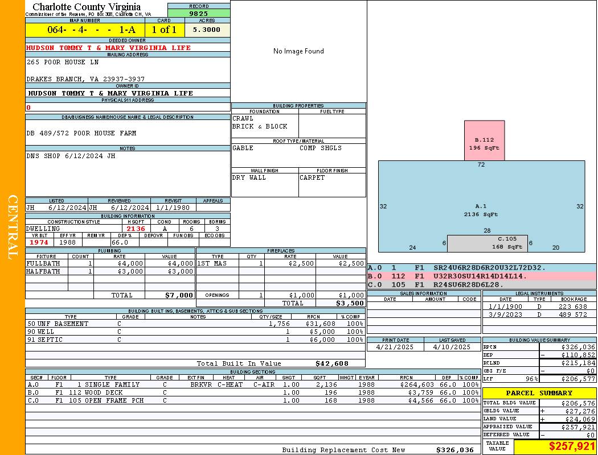
Task: Select DEP value $110,852 in building summary
Action: coord(578,355)
